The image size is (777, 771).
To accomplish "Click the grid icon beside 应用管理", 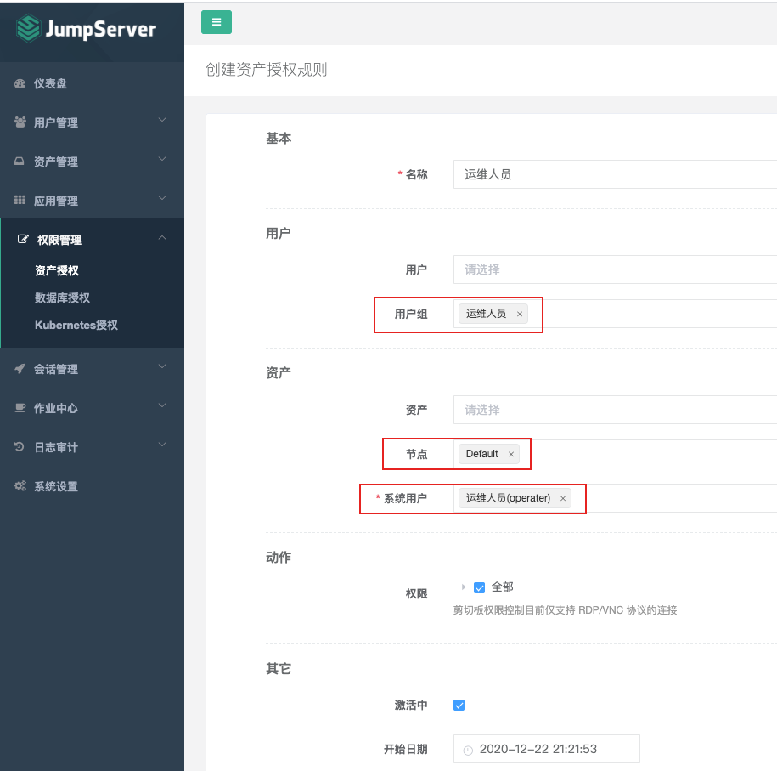I will coord(20,200).
